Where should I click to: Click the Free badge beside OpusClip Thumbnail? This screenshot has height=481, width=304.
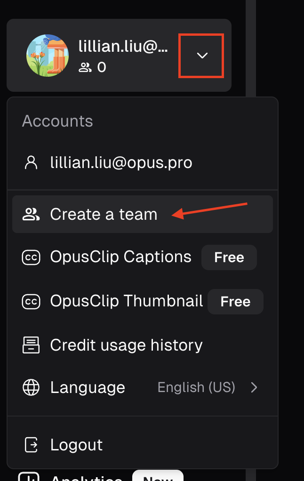tap(235, 302)
